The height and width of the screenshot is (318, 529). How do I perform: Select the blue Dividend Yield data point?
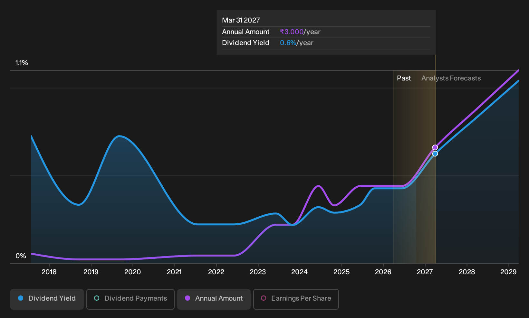tap(435, 154)
